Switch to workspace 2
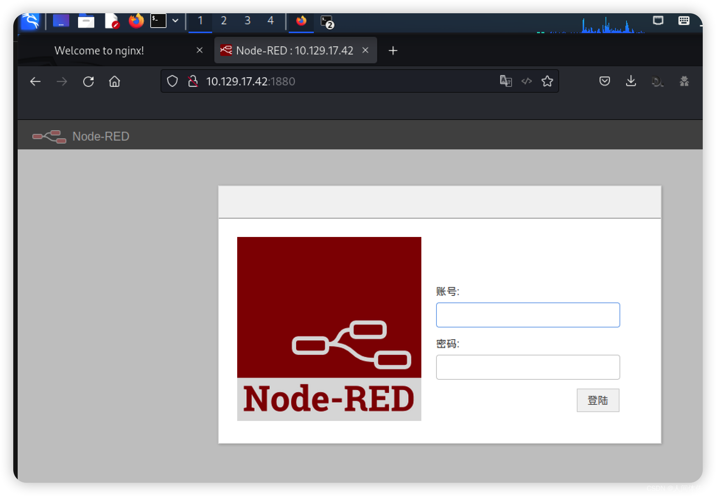 (x=224, y=21)
